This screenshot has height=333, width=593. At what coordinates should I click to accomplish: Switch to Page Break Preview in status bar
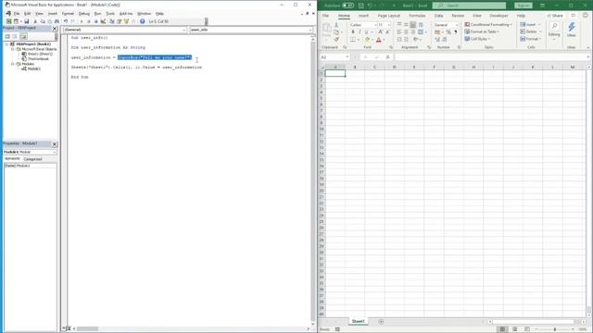pos(527,329)
